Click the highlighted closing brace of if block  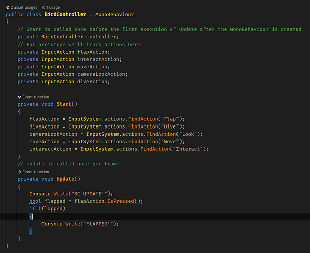[x=31, y=231]
